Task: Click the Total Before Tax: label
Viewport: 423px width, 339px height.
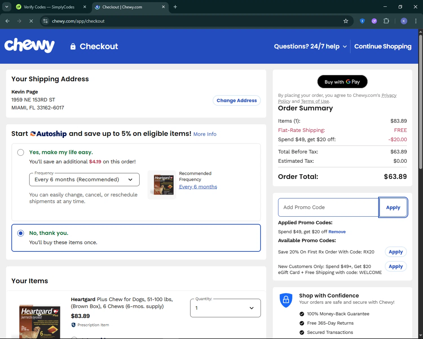Action: tap(298, 152)
